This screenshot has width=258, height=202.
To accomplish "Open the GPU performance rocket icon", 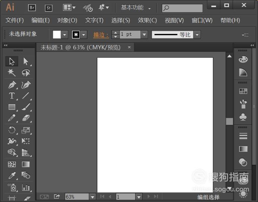I will coord(88,8).
